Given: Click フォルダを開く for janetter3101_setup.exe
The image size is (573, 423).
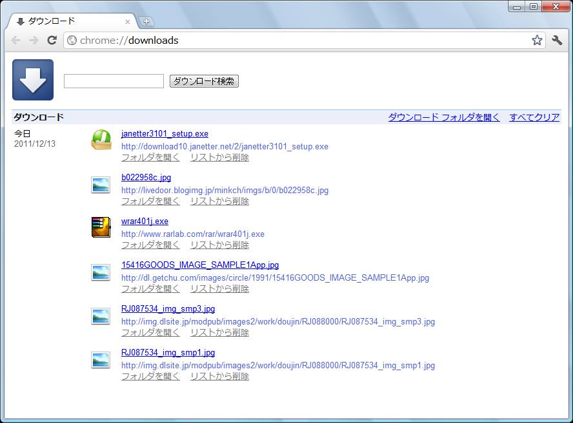Looking at the screenshot, I should click(150, 158).
